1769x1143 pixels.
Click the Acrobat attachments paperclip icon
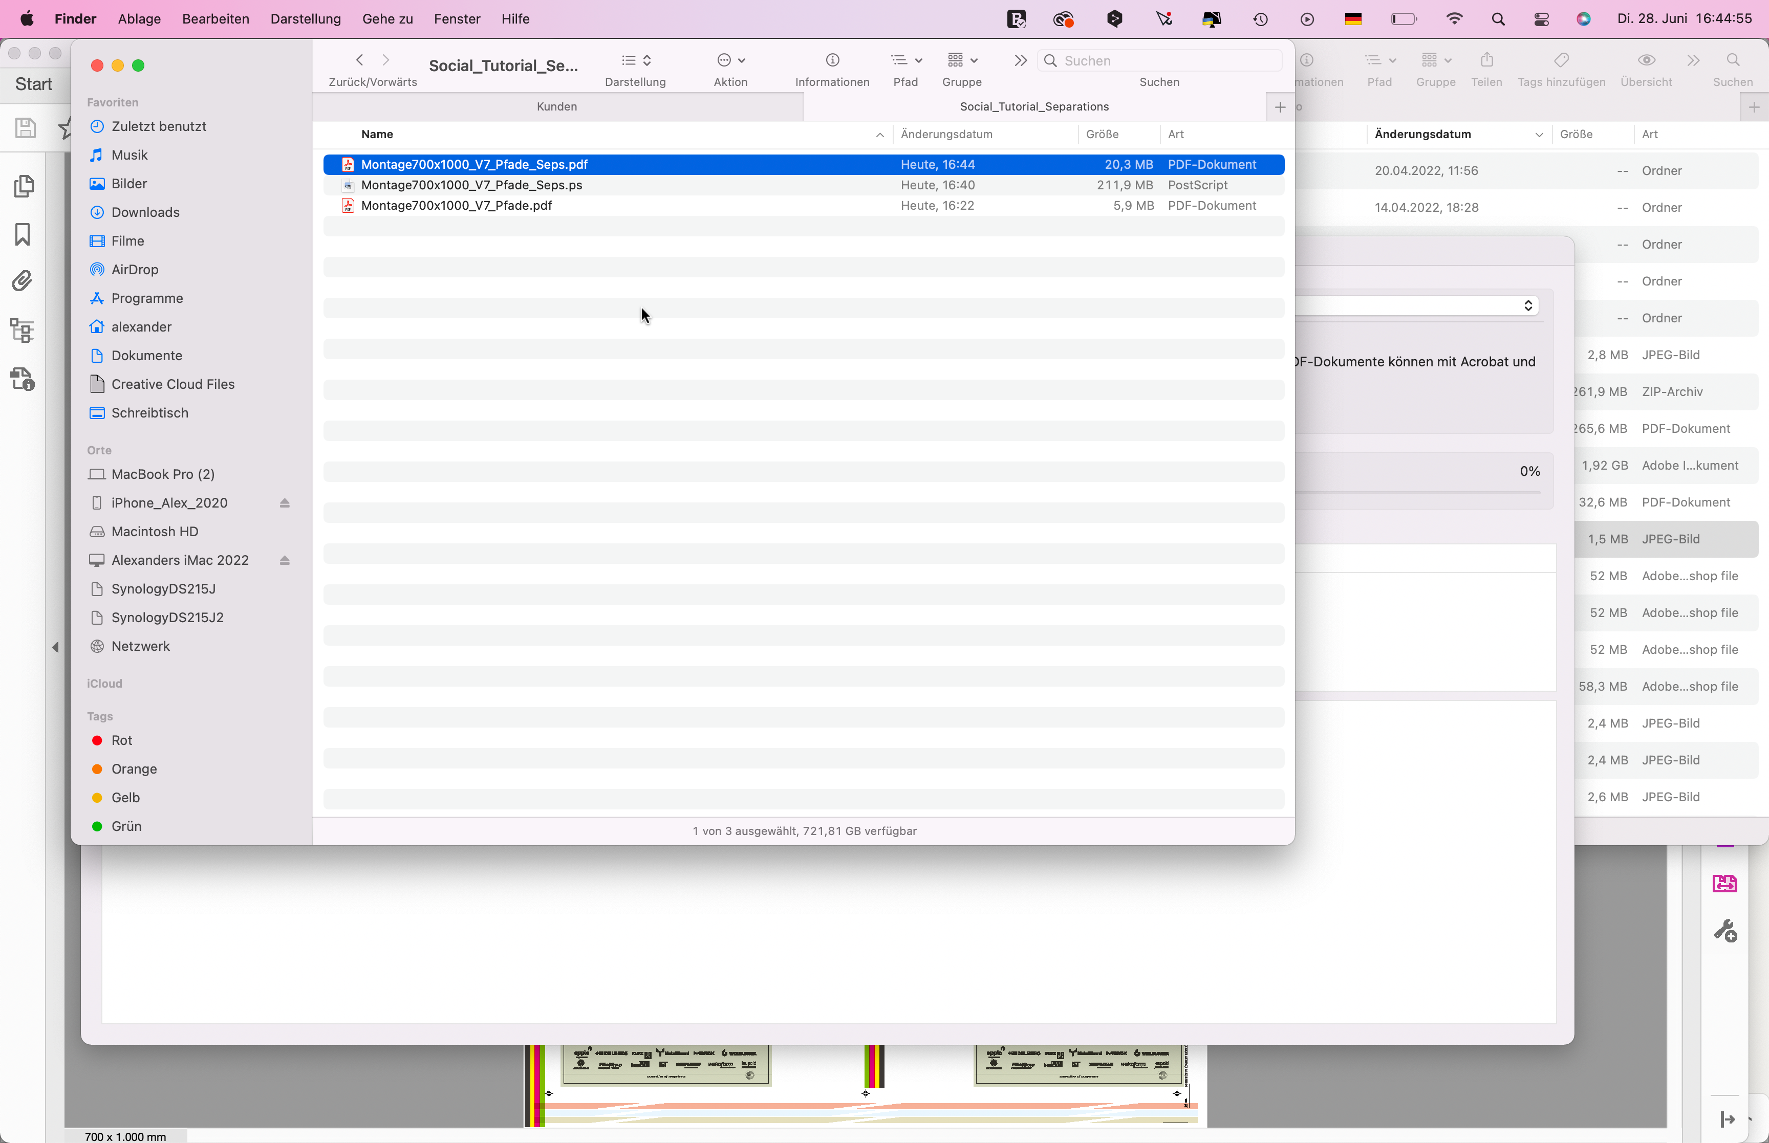[23, 281]
